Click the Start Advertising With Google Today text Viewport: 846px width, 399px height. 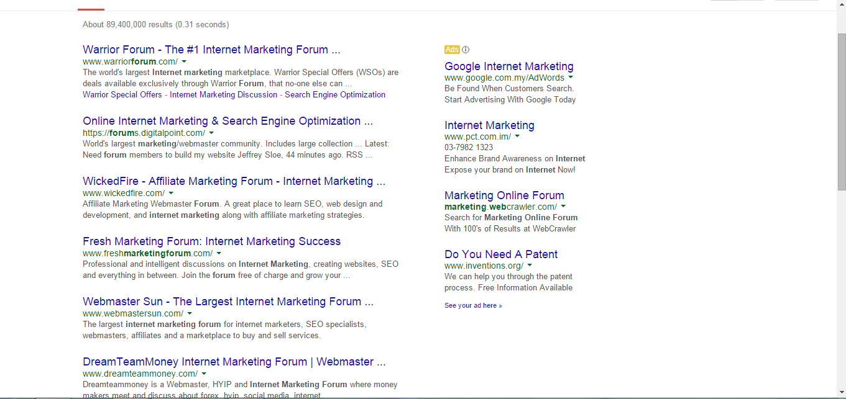[x=510, y=100]
